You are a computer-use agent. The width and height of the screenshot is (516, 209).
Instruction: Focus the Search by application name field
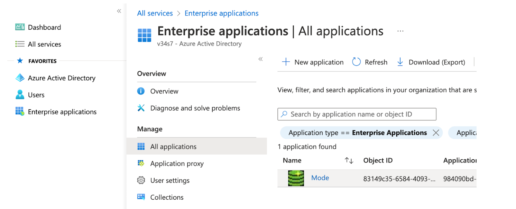pos(357,114)
